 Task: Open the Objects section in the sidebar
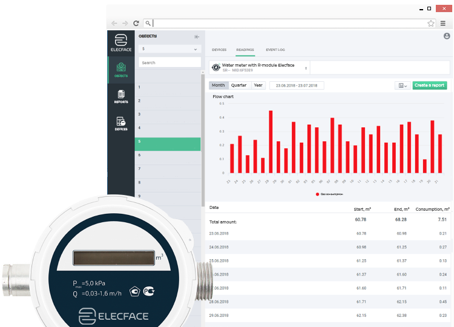[x=121, y=70]
